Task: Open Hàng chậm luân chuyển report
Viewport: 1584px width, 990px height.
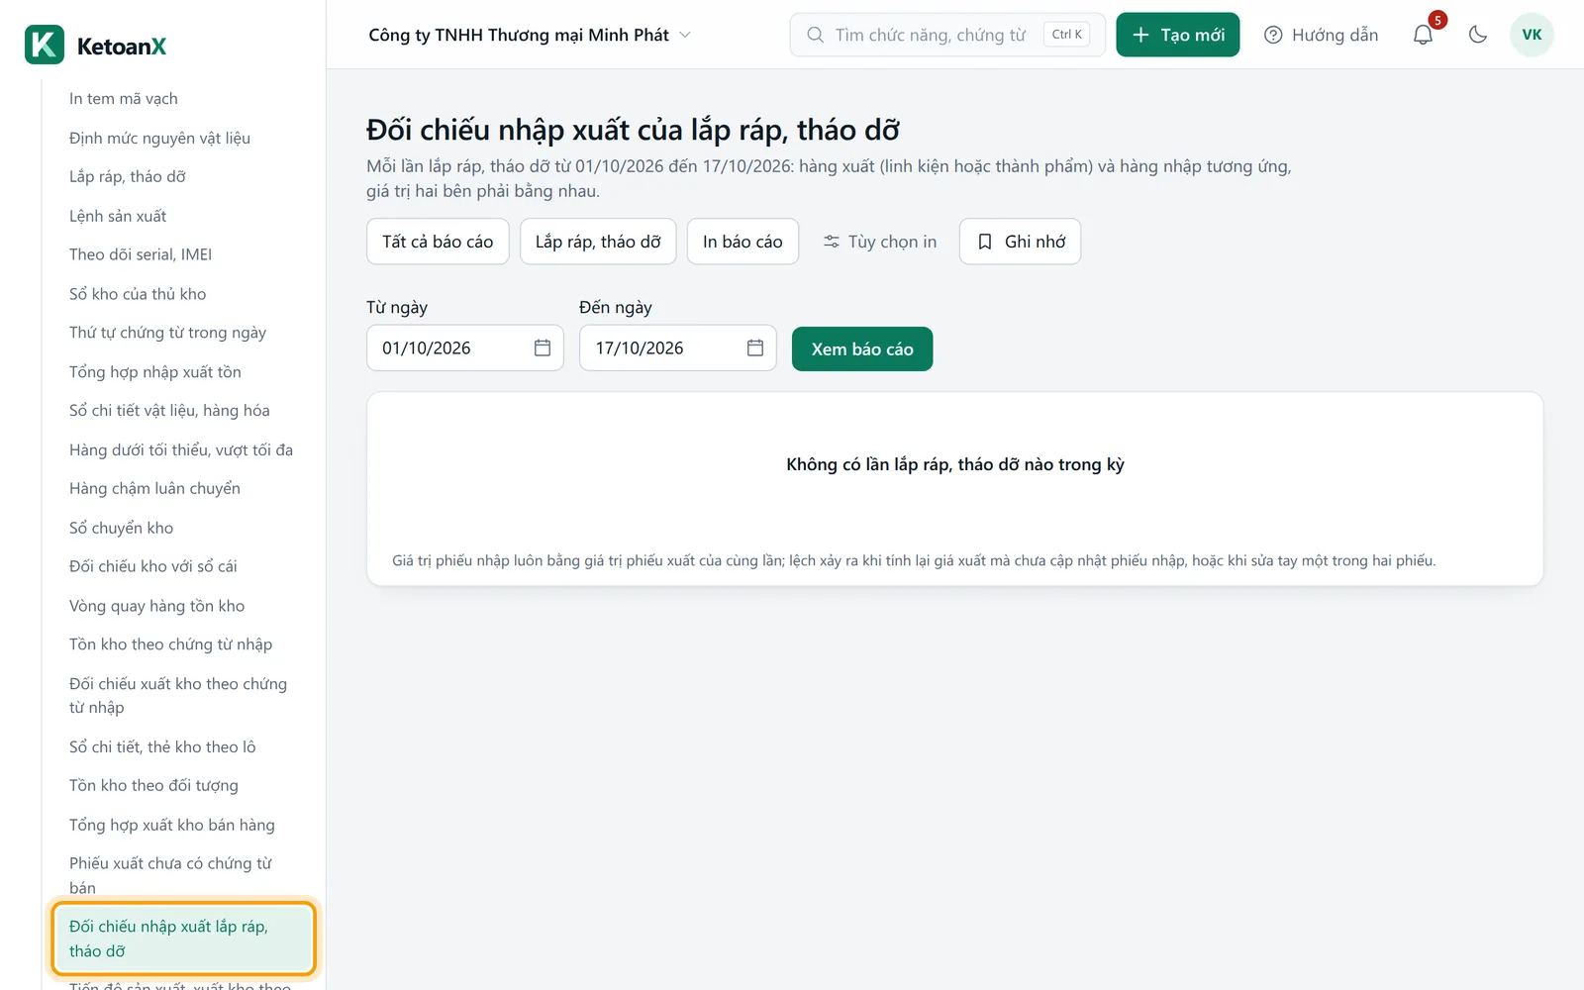Action: click(x=154, y=489)
